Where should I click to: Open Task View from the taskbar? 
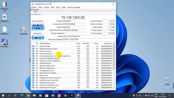(x=15, y=96)
